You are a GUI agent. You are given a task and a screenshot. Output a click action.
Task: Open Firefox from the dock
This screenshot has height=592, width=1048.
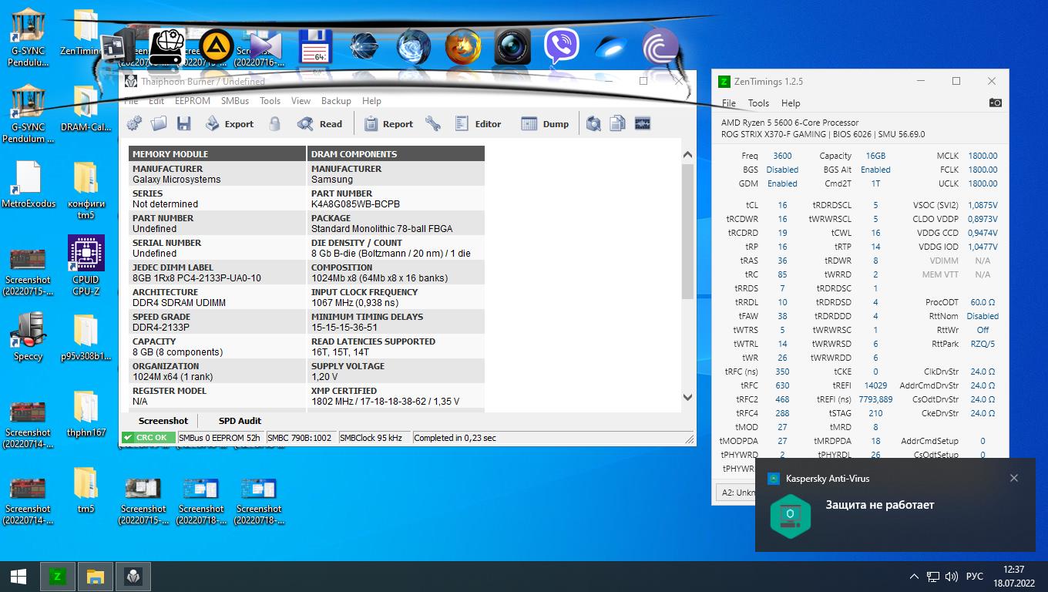tap(463, 47)
